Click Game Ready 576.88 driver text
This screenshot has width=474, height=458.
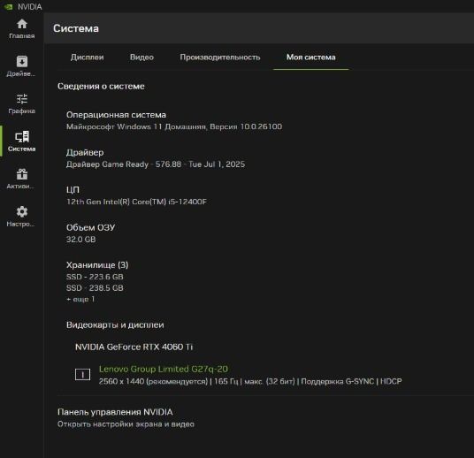point(156,164)
